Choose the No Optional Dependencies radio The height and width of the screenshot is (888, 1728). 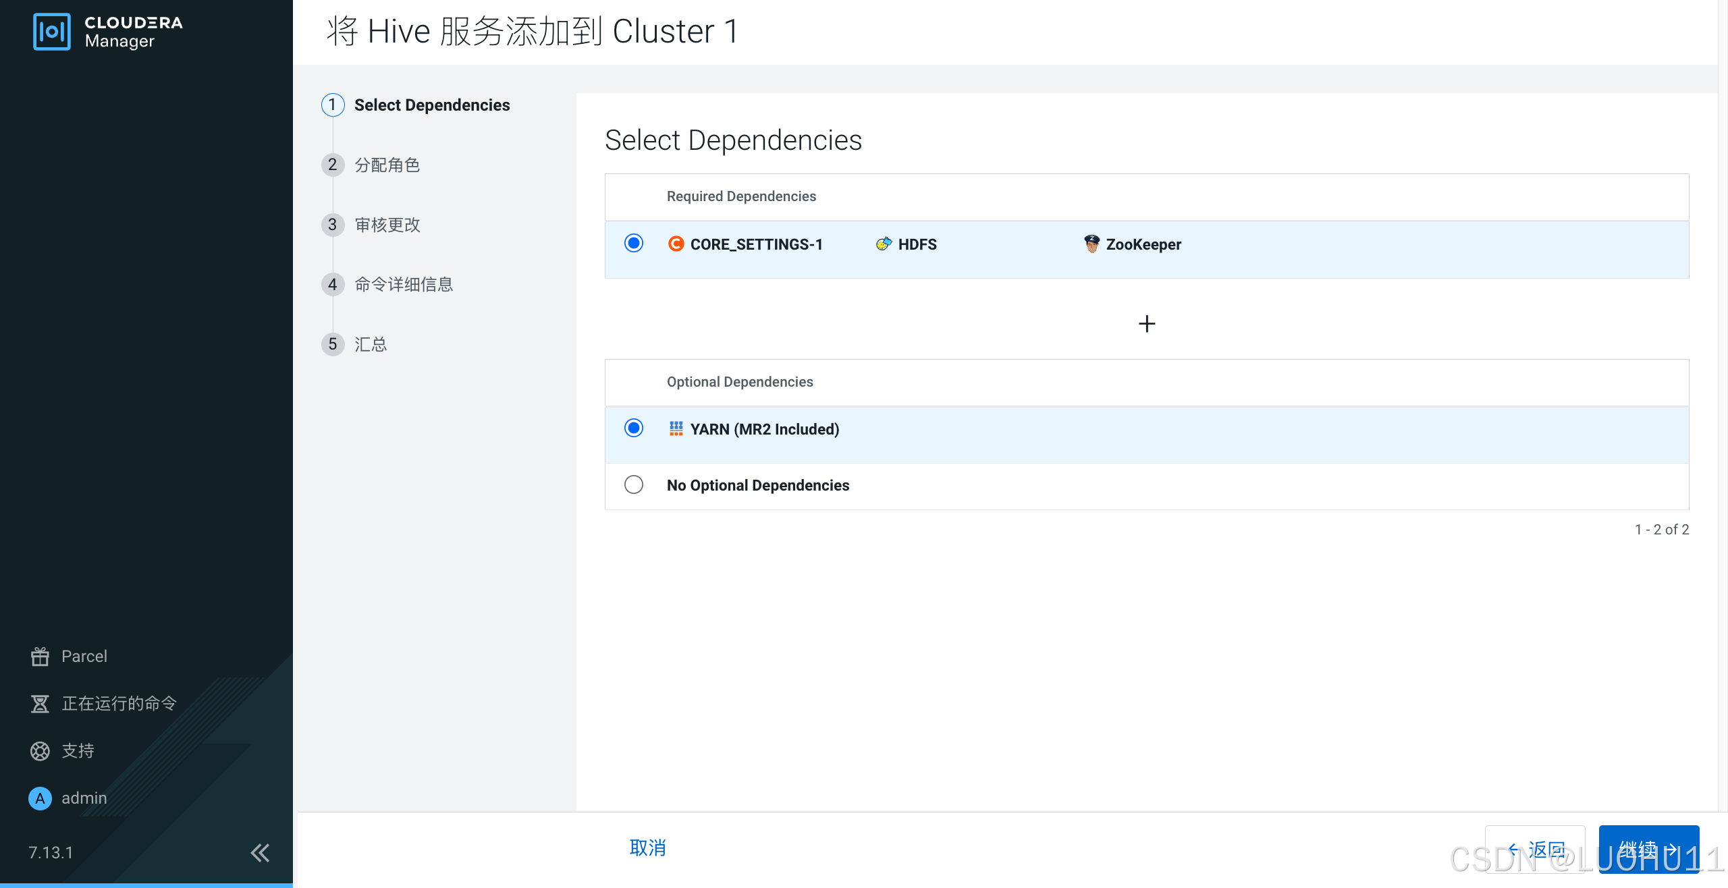pyautogui.click(x=633, y=484)
